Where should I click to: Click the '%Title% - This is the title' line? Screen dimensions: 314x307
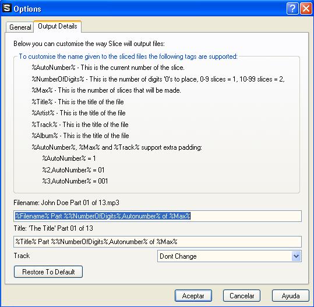[77, 102]
